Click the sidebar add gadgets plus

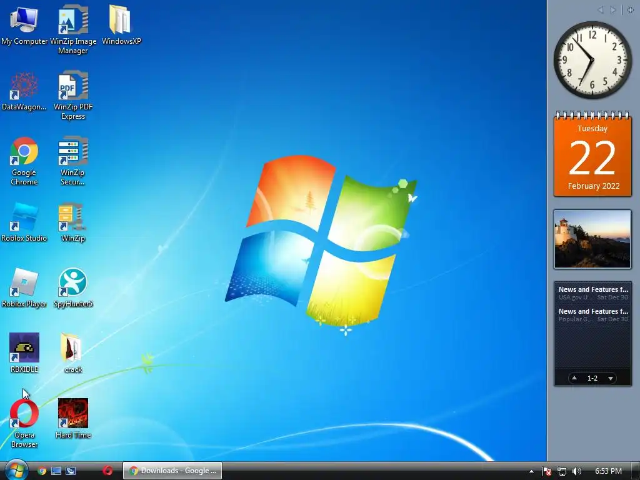pos(631,10)
